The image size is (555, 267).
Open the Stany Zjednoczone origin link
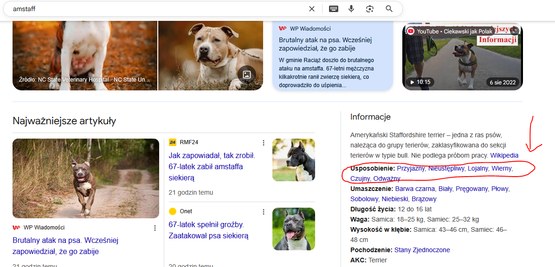(x=422, y=250)
